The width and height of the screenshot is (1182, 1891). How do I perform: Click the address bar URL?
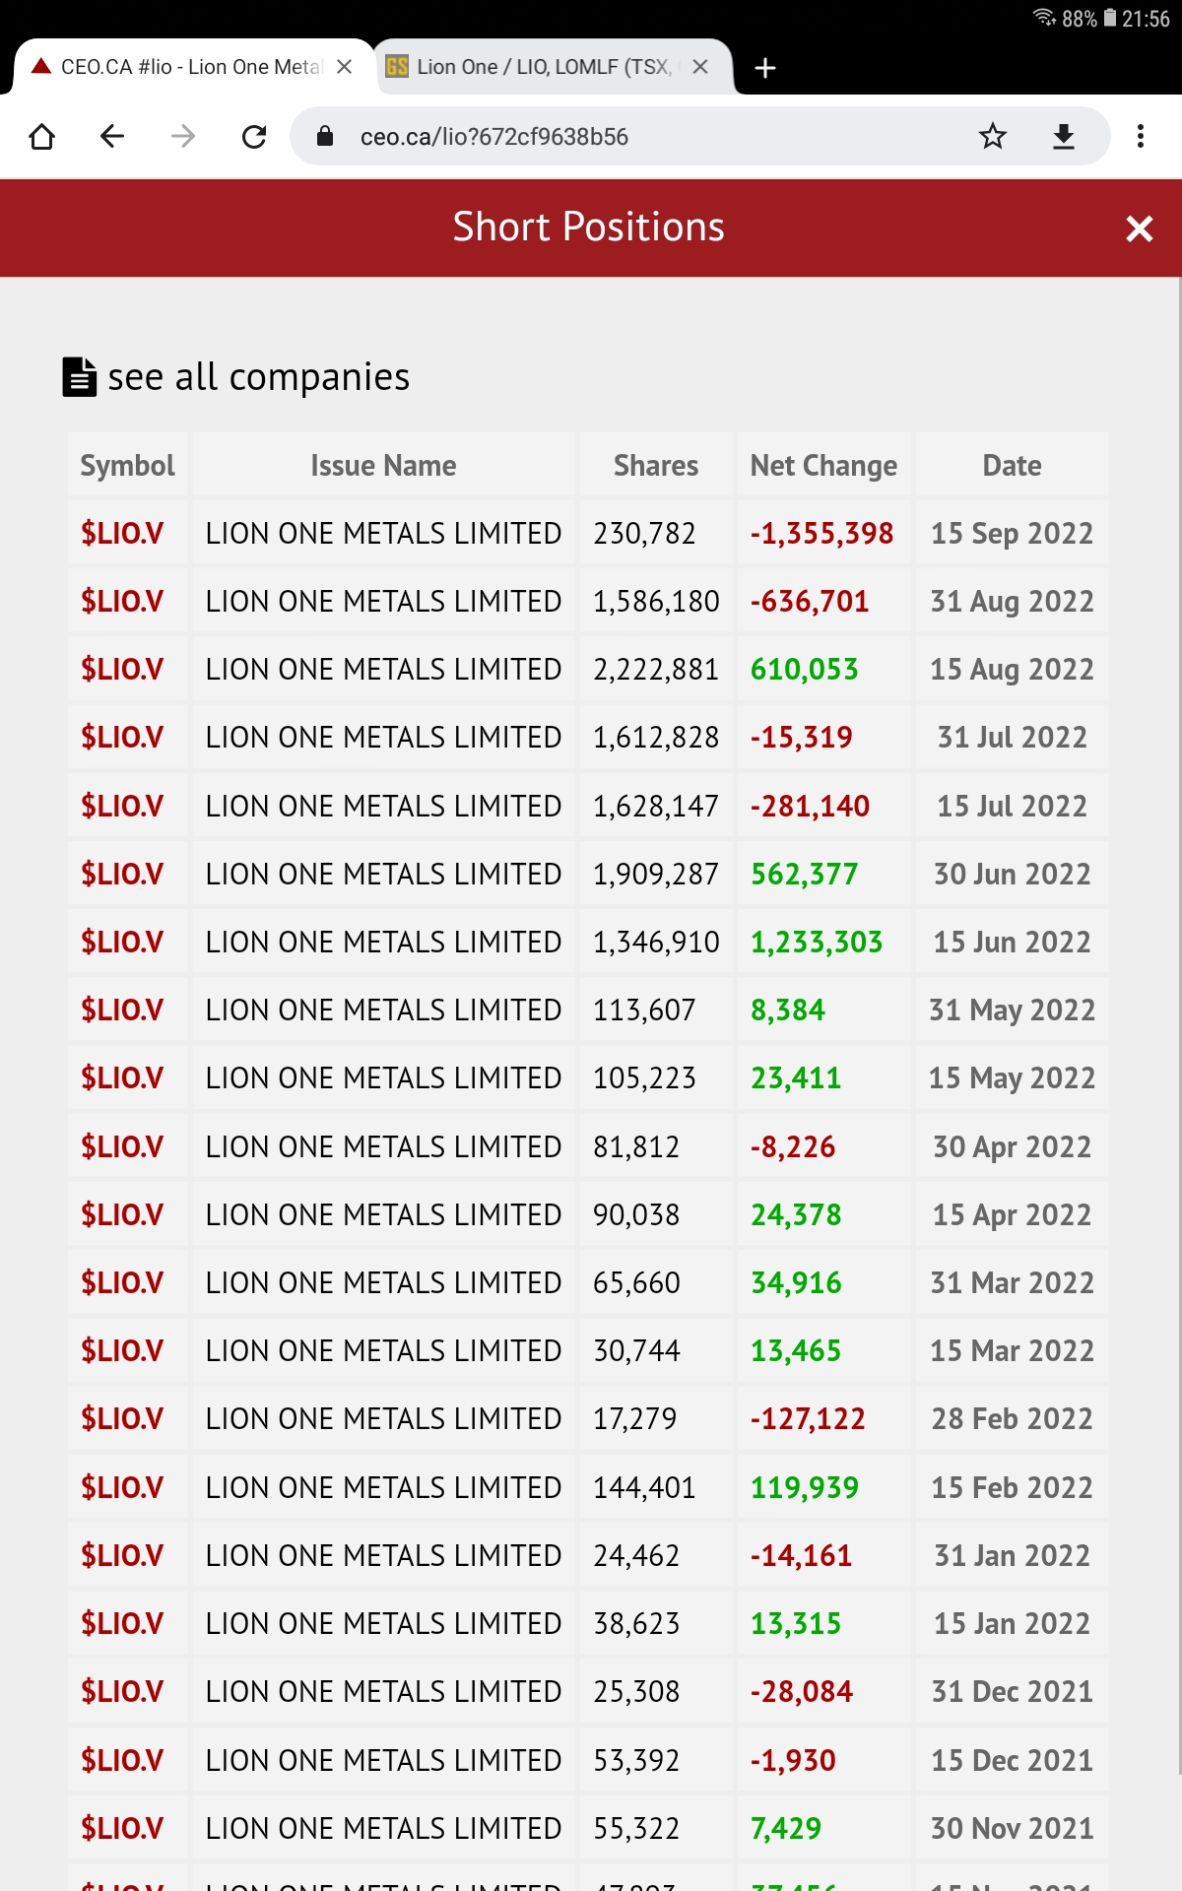point(494,137)
